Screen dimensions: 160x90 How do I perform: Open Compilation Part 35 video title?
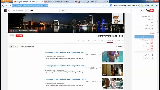tap(65, 53)
